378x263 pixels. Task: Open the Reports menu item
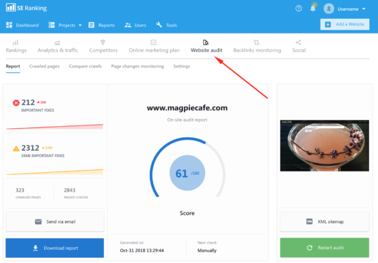pyautogui.click(x=106, y=25)
